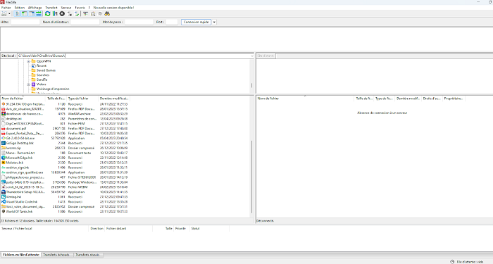Sort remote list by Droits d'accès column

tap(432, 99)
